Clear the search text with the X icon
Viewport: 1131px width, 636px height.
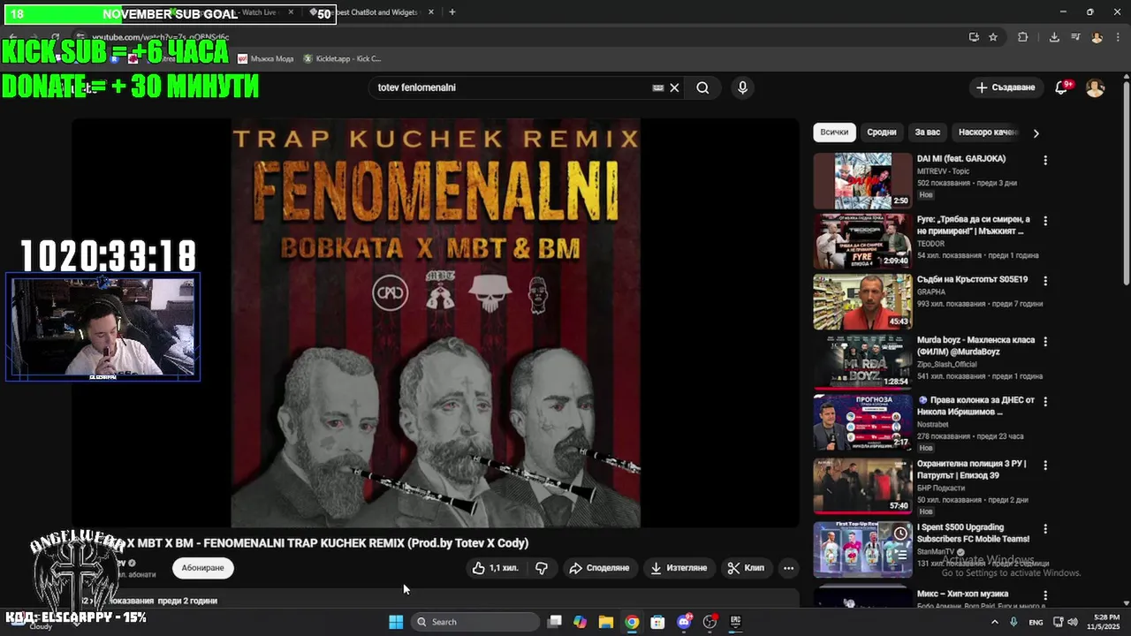[674, 87]
